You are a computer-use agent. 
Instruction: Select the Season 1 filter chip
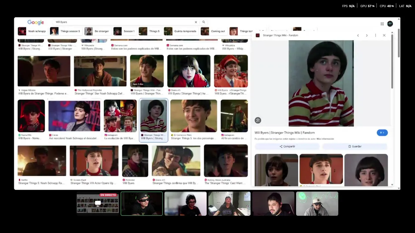click(124, 31)
